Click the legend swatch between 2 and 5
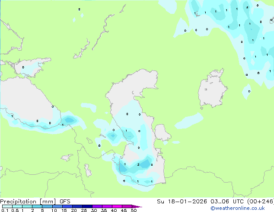This screenshot has height=212, width=274. [37, 206]
